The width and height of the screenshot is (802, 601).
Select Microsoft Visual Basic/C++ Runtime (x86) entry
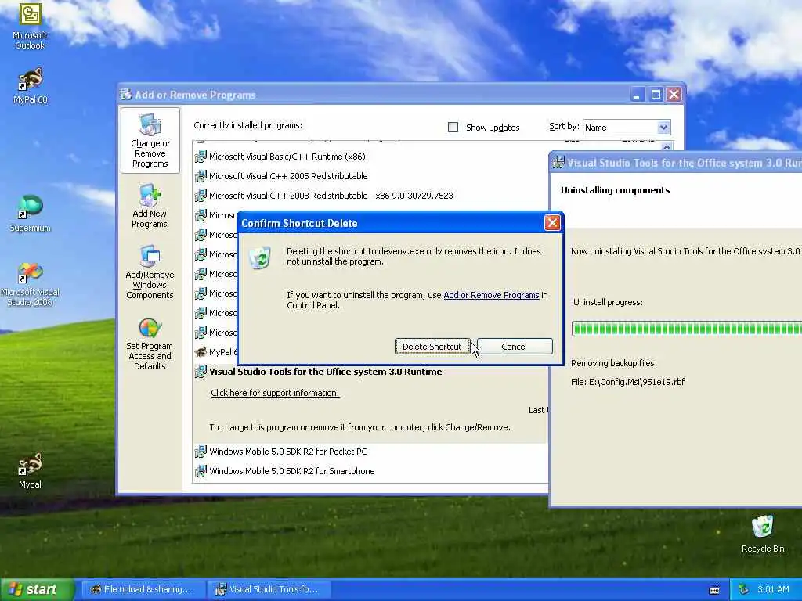click(287, 157)
